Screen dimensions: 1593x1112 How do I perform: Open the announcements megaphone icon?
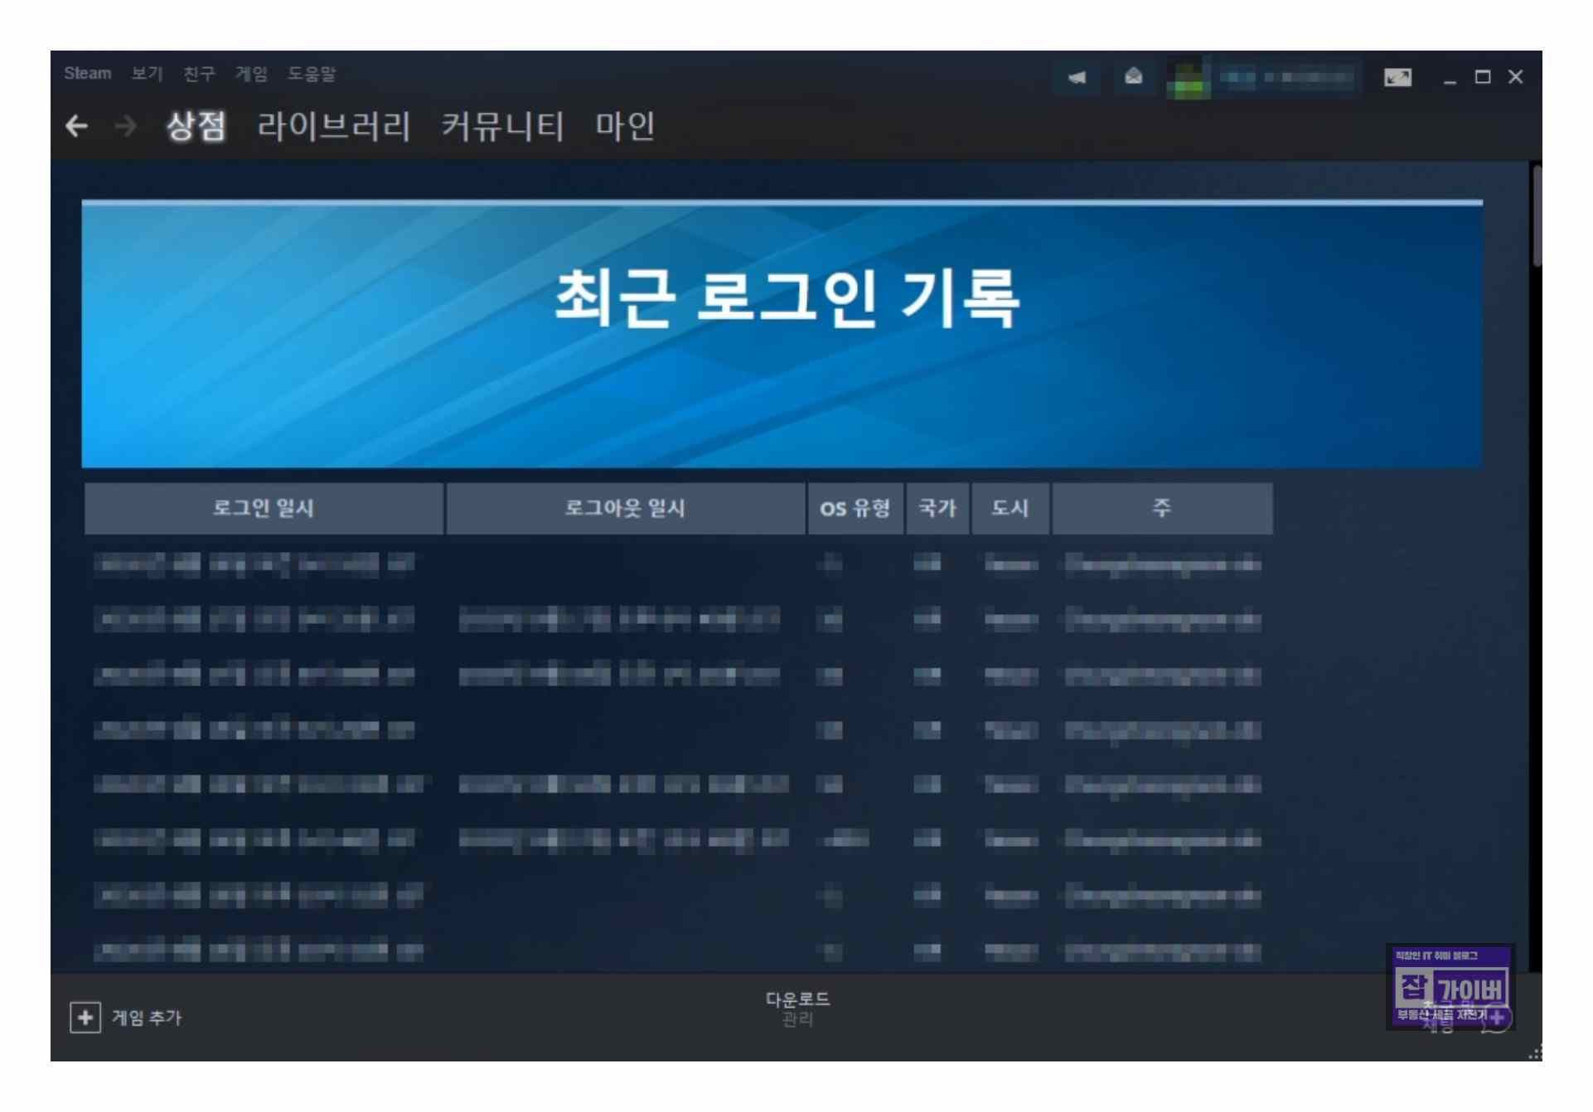coord(1077,78)
